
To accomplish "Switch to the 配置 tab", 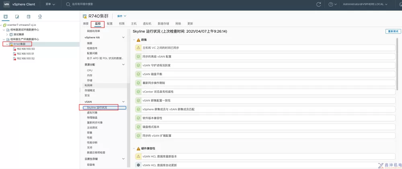I will tap(110, 24).
